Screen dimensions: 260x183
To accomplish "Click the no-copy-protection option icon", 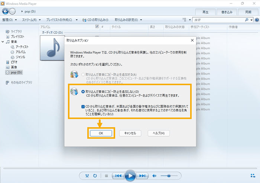I will coord(74,91).
